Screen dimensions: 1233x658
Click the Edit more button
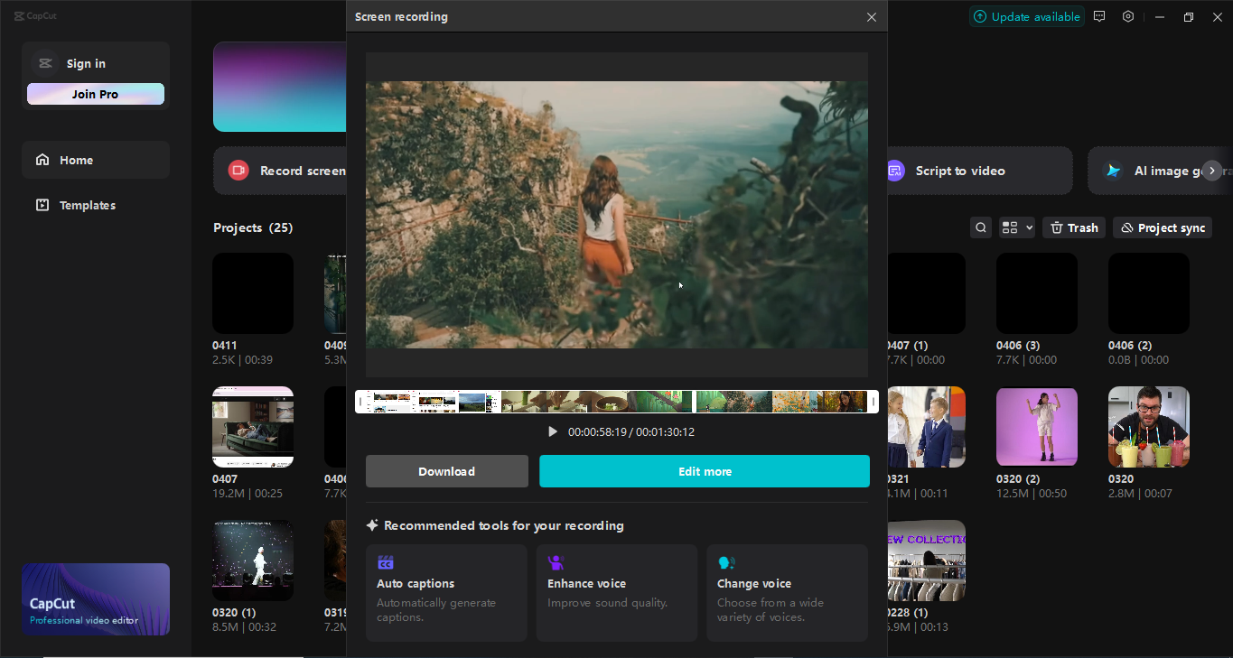pos(705,470)
